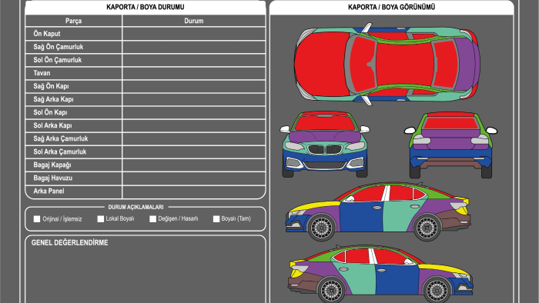Viewport: 539px width, 303px height.
Task: Click the Durum cell for Tavan
Action: (194, 73)
